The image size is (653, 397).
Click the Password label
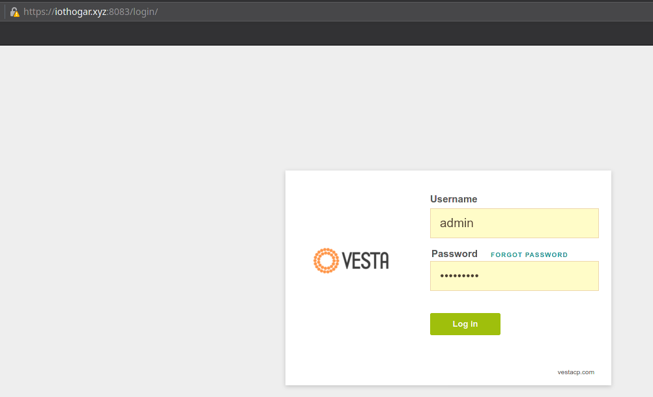pos(454,254)
